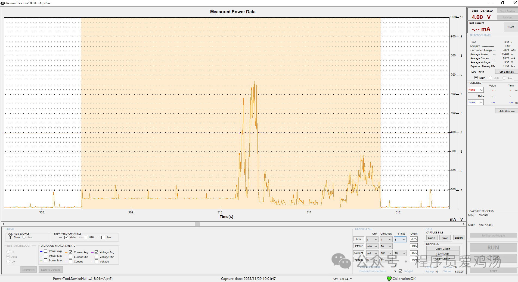Viewport: 518px width, 282px height.
Task: Uncheck Voltage Avg measurement
Action: (x=96, y=252)
